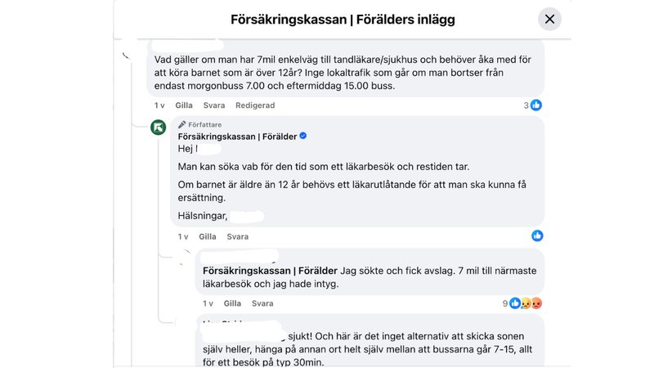
Task: View the like reaction on Försäkringskassan's reply
Action: click(537, 236)
